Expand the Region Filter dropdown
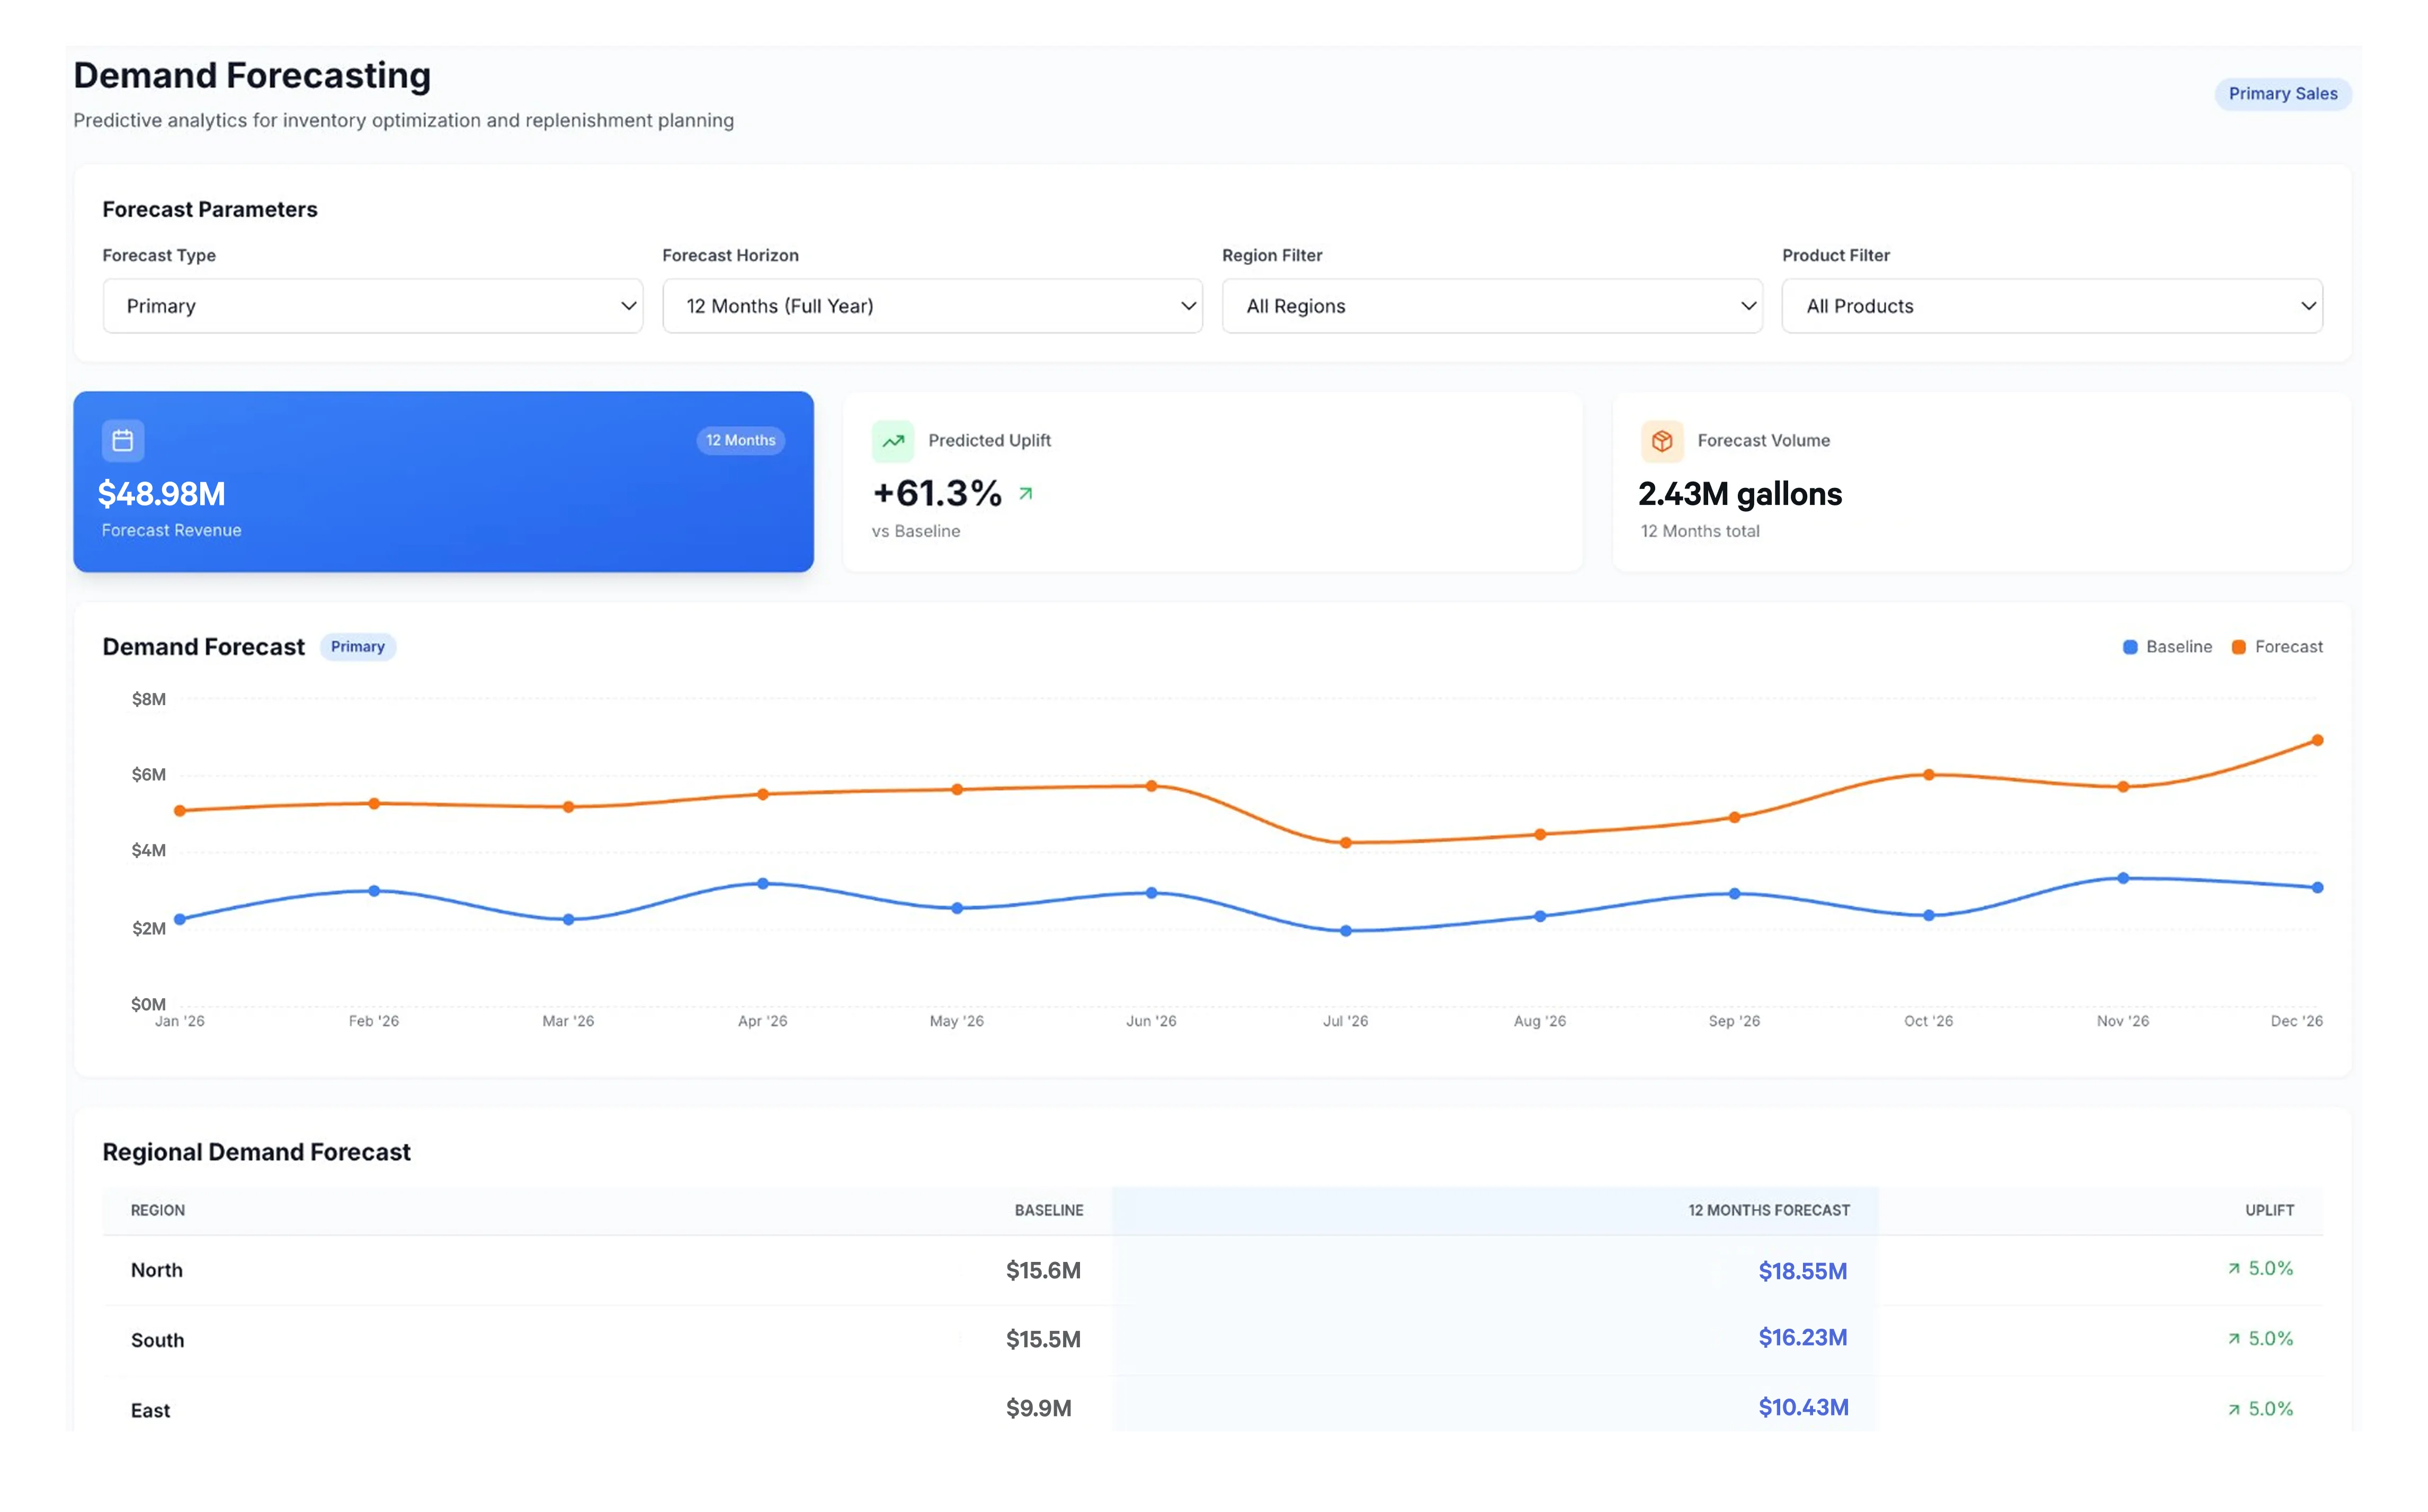 [1492, 306]
